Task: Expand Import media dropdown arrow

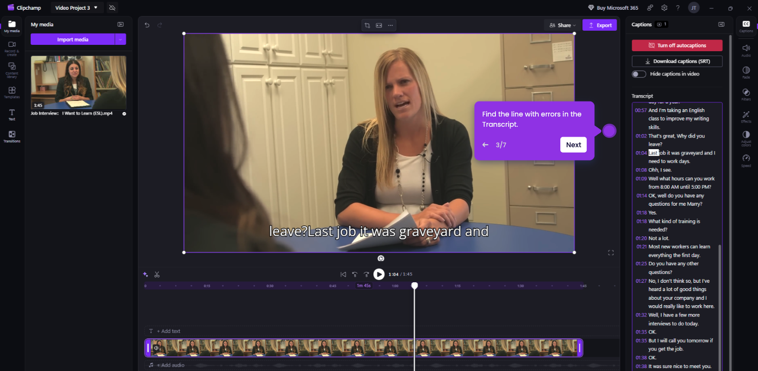Action: click(x=121, y=39)
